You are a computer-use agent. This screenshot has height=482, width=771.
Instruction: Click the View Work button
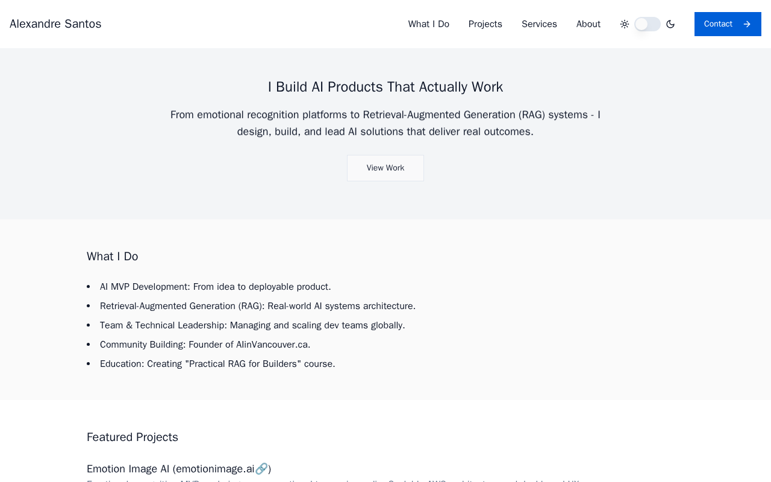385,168
